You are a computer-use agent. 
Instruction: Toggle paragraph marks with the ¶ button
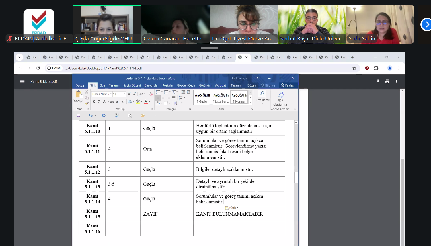[182, 103]
